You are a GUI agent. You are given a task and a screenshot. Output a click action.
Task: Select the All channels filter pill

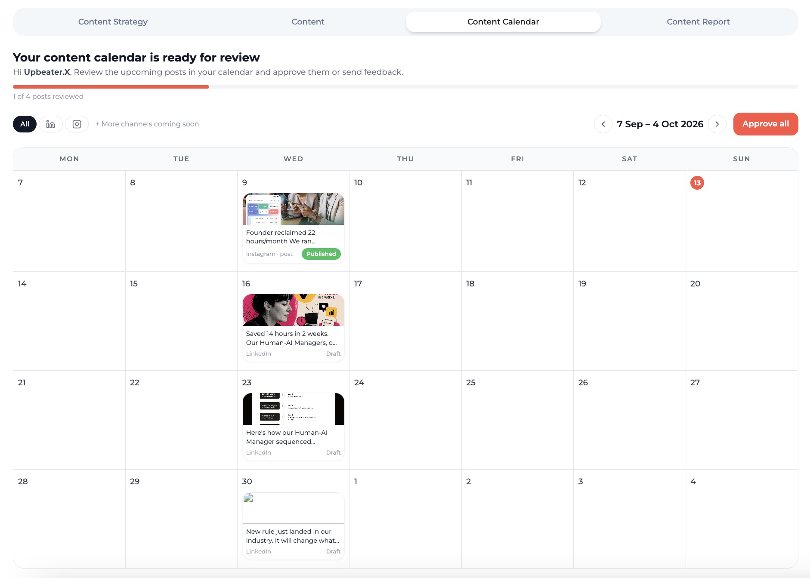pyautogui.click(x=25, y=124)
